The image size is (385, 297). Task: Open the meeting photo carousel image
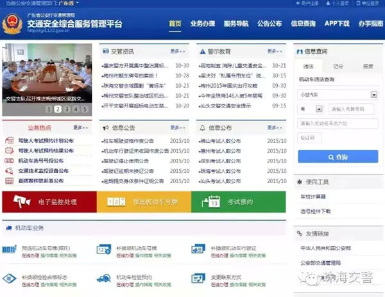[47, 73]
